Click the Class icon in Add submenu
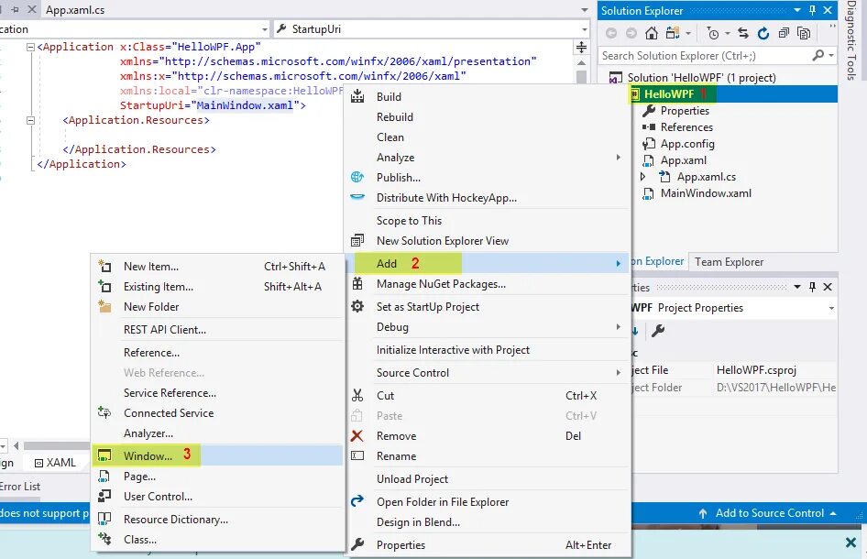The height and width of the screenshot is (559, 867). 104,538
